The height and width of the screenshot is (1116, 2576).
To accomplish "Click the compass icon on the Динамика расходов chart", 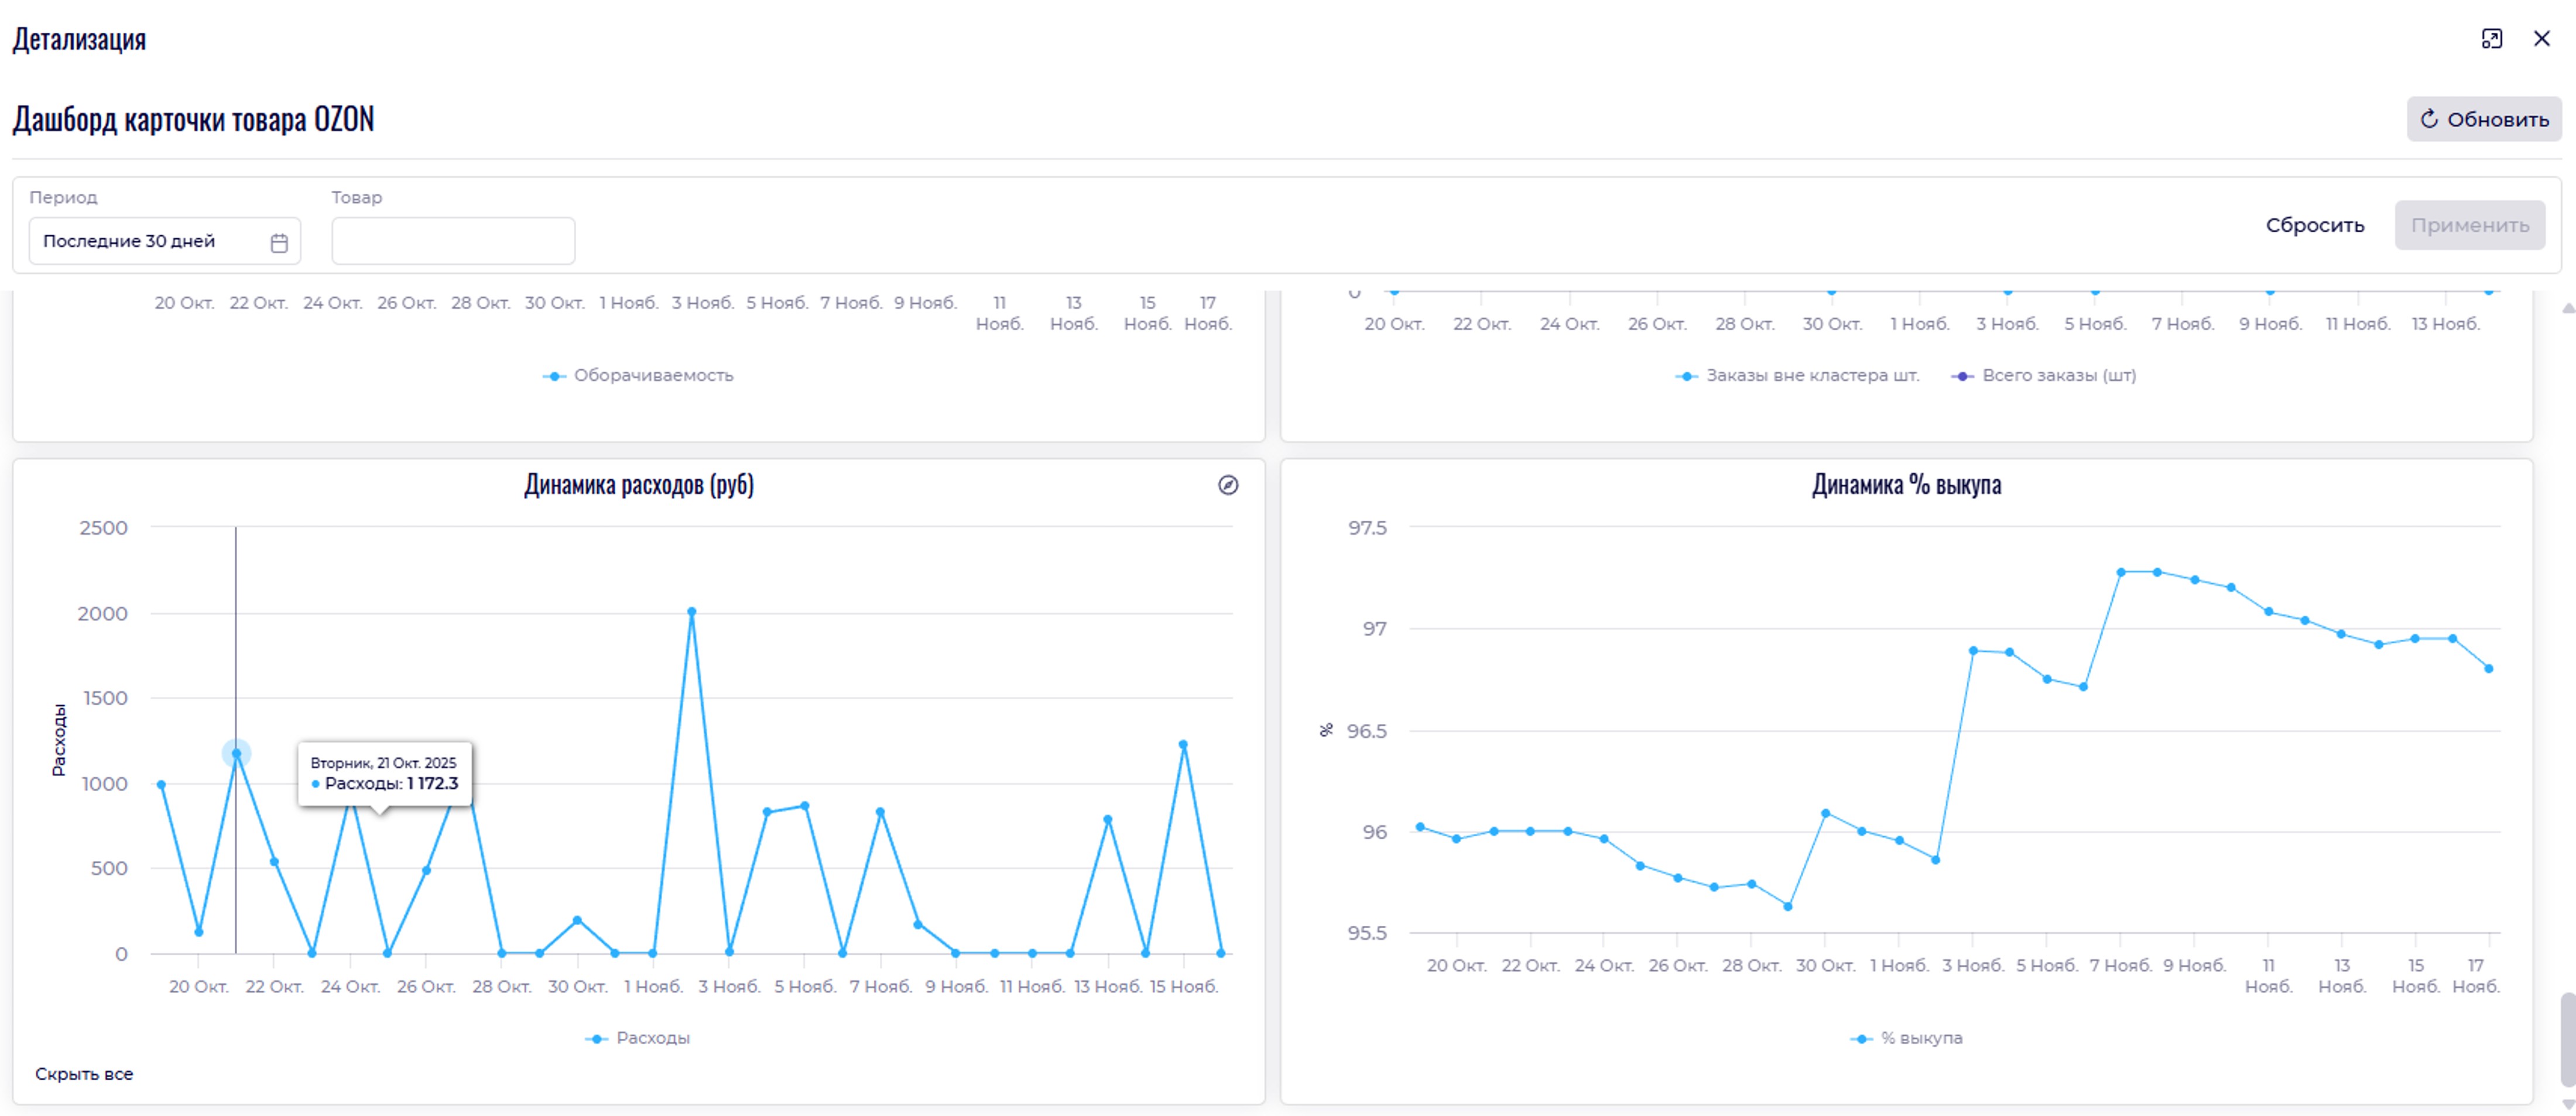I will 1228,485.
